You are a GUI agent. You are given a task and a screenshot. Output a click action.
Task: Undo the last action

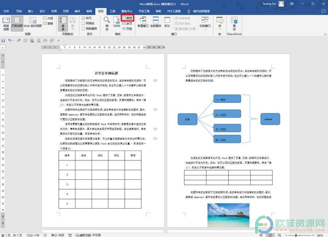pos(10,40)
